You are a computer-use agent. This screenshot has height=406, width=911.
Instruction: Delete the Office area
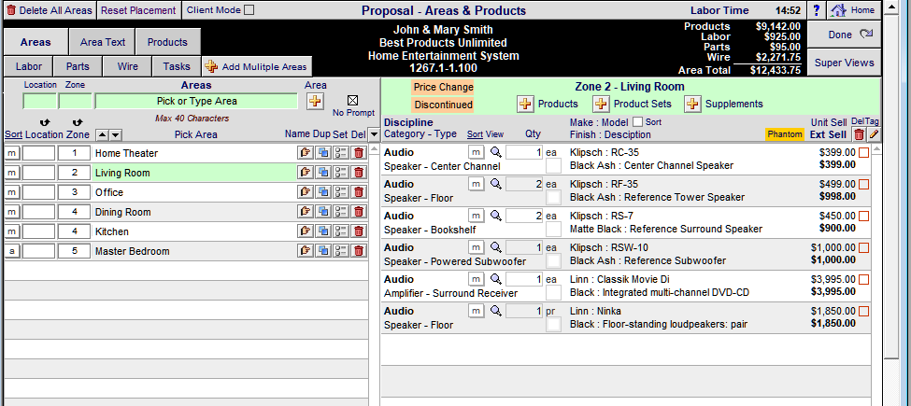coord(359,192)
